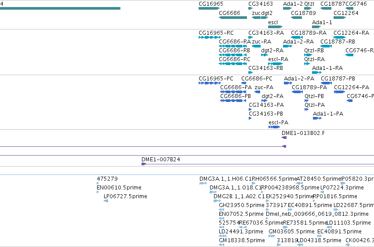The height and width of the screenshot is (247, 374).
Task: Click the CG16965 gene label
Action: pyautogui.click(x=211, y=4)
